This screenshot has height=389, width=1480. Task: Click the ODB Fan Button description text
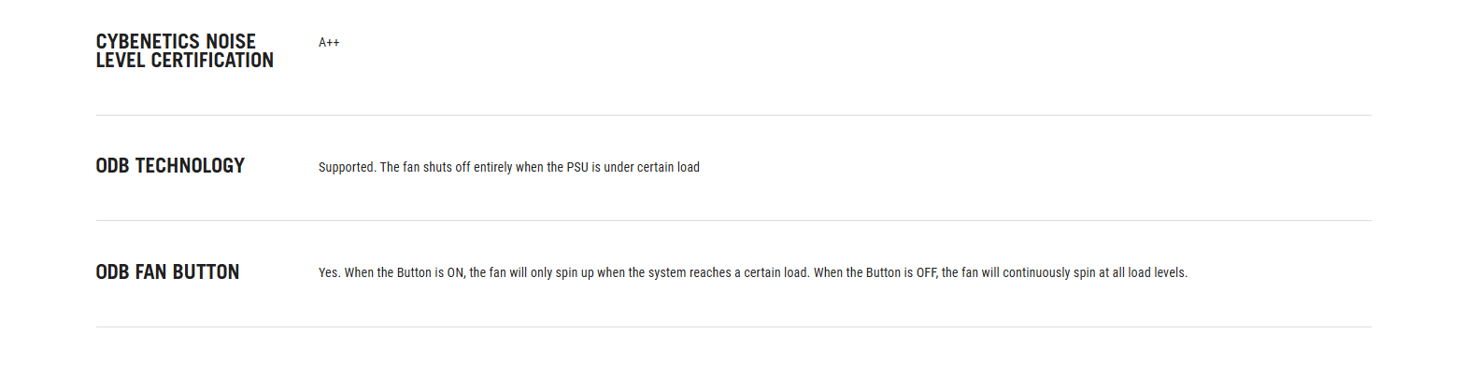click(x=752, y=273)
